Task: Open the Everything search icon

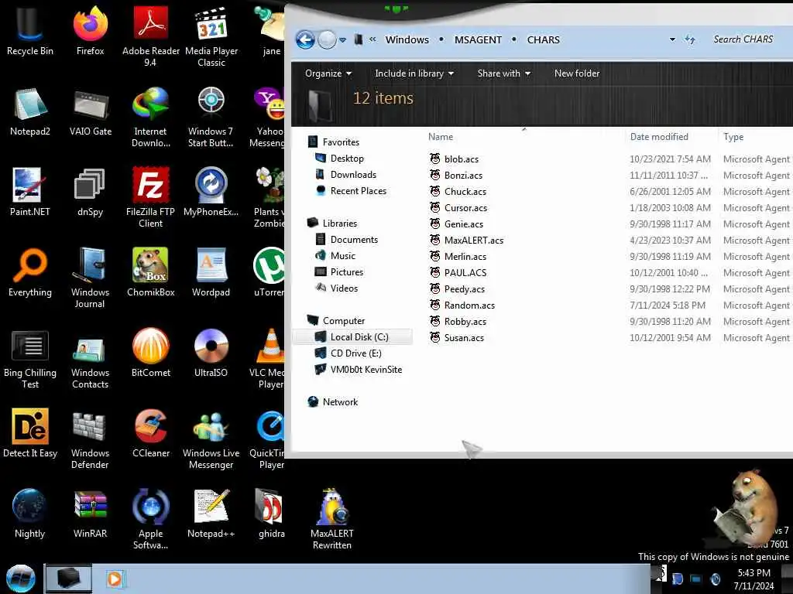Action: click(30, 272)
